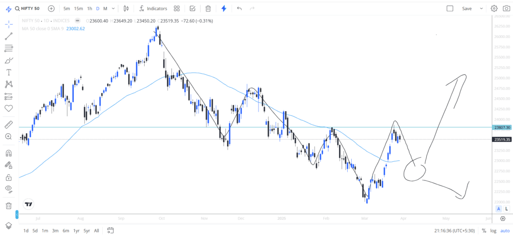Set range to 3m
513x236 pixels.
click(55, 230)
